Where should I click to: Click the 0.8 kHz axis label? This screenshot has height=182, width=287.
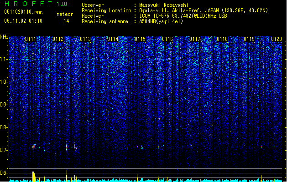click(x=4, y=127)
